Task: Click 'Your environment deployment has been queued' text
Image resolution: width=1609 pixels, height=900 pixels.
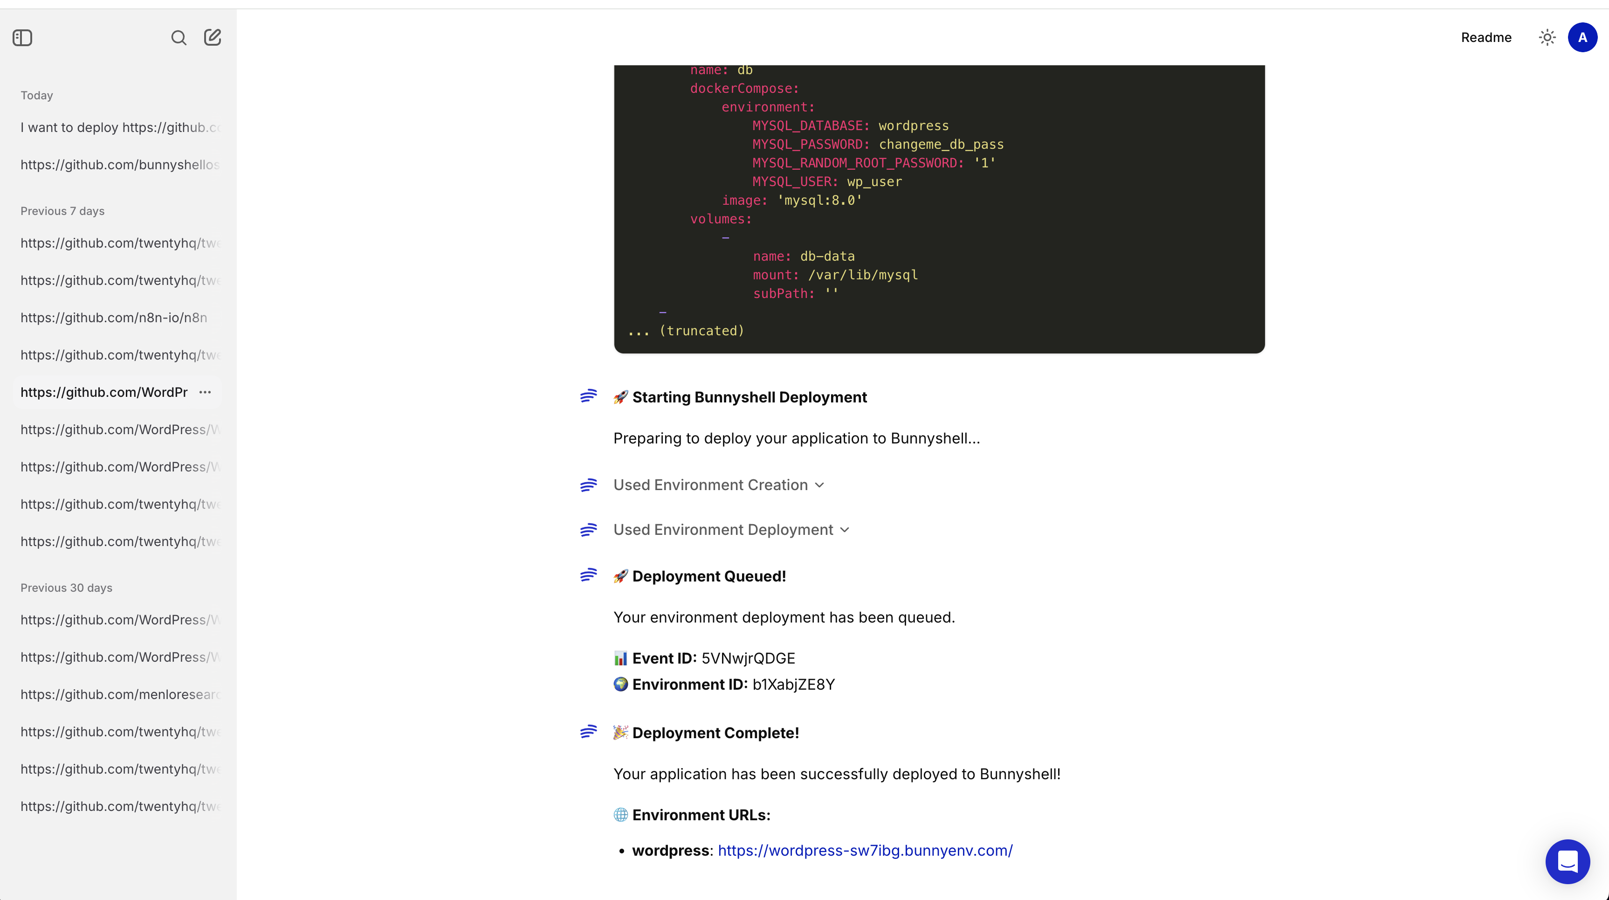Action: (784, 617)
